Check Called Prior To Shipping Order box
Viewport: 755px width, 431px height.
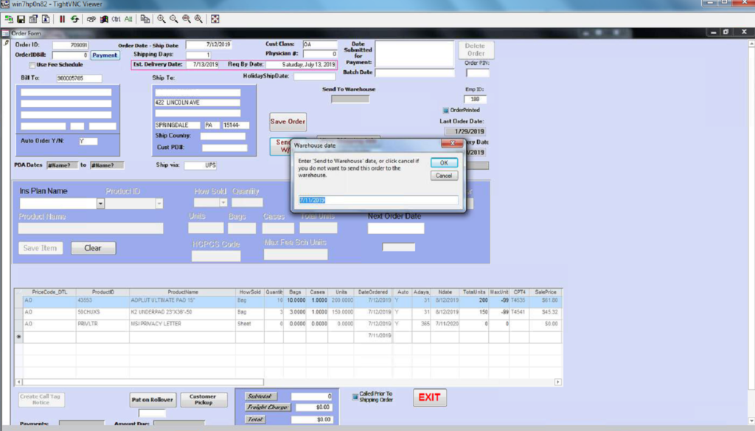pyautogui.click(x=353, y=395)
